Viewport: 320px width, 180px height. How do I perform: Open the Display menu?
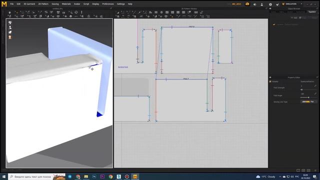click(95, 4)
